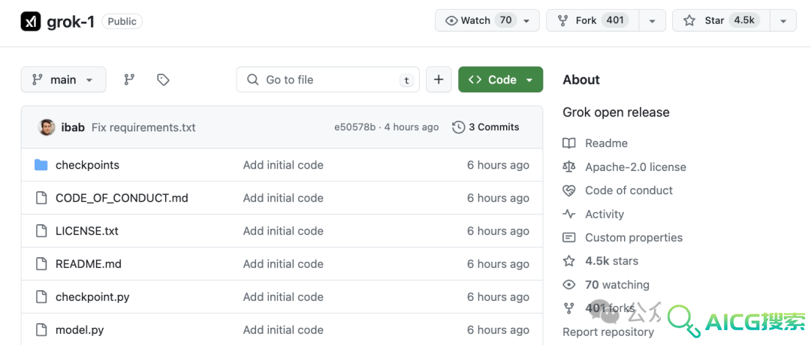Click the file icon beside CODE_OF_CONDUCT.md
Image resolution: width=811 pixels, height=345 pixels.
point(41,198)
